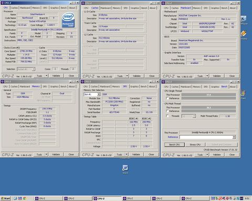This screenshot has width=252, height=201.
Task: Click the Stress CPU button
Action: 195,144
